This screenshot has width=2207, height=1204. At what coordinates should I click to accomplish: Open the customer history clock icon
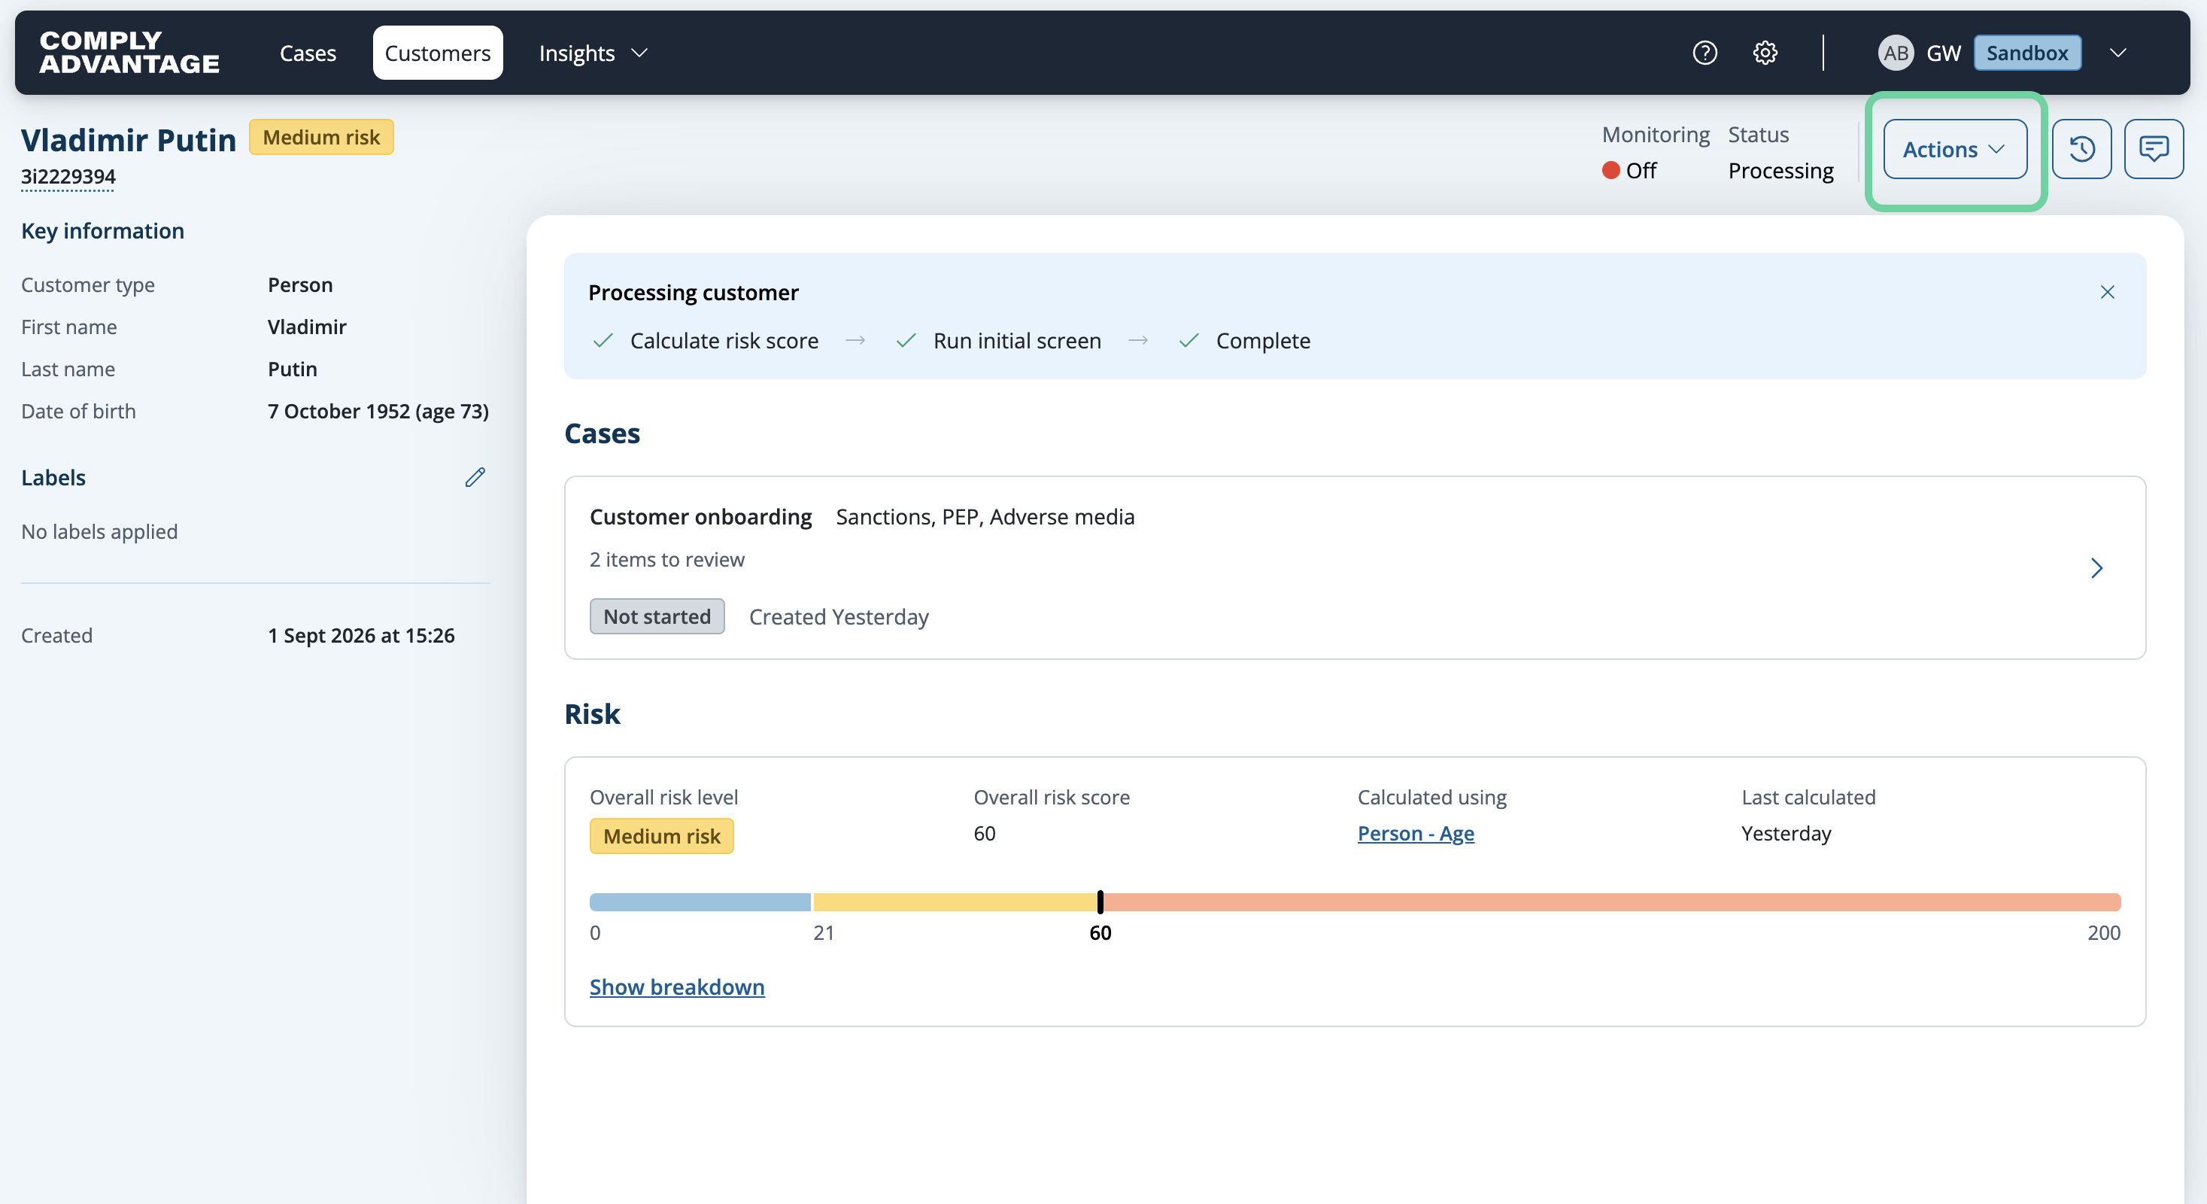point(2081,149)
